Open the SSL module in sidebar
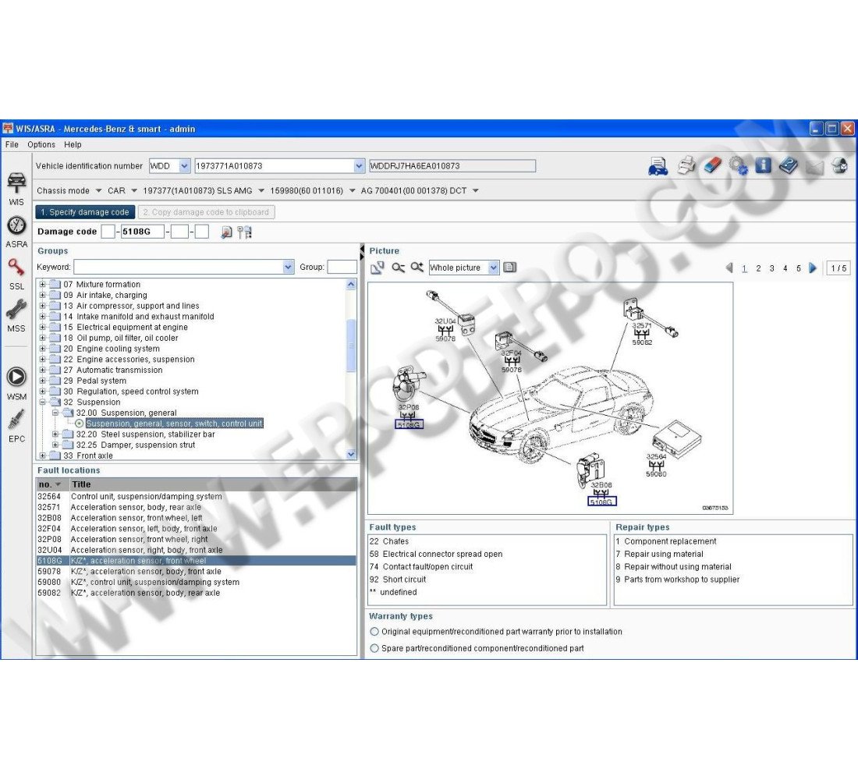 [x=16, y=274]
